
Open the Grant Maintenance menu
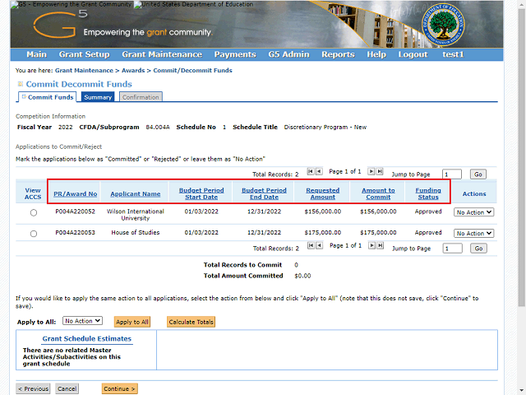click(x=162, y=54)
